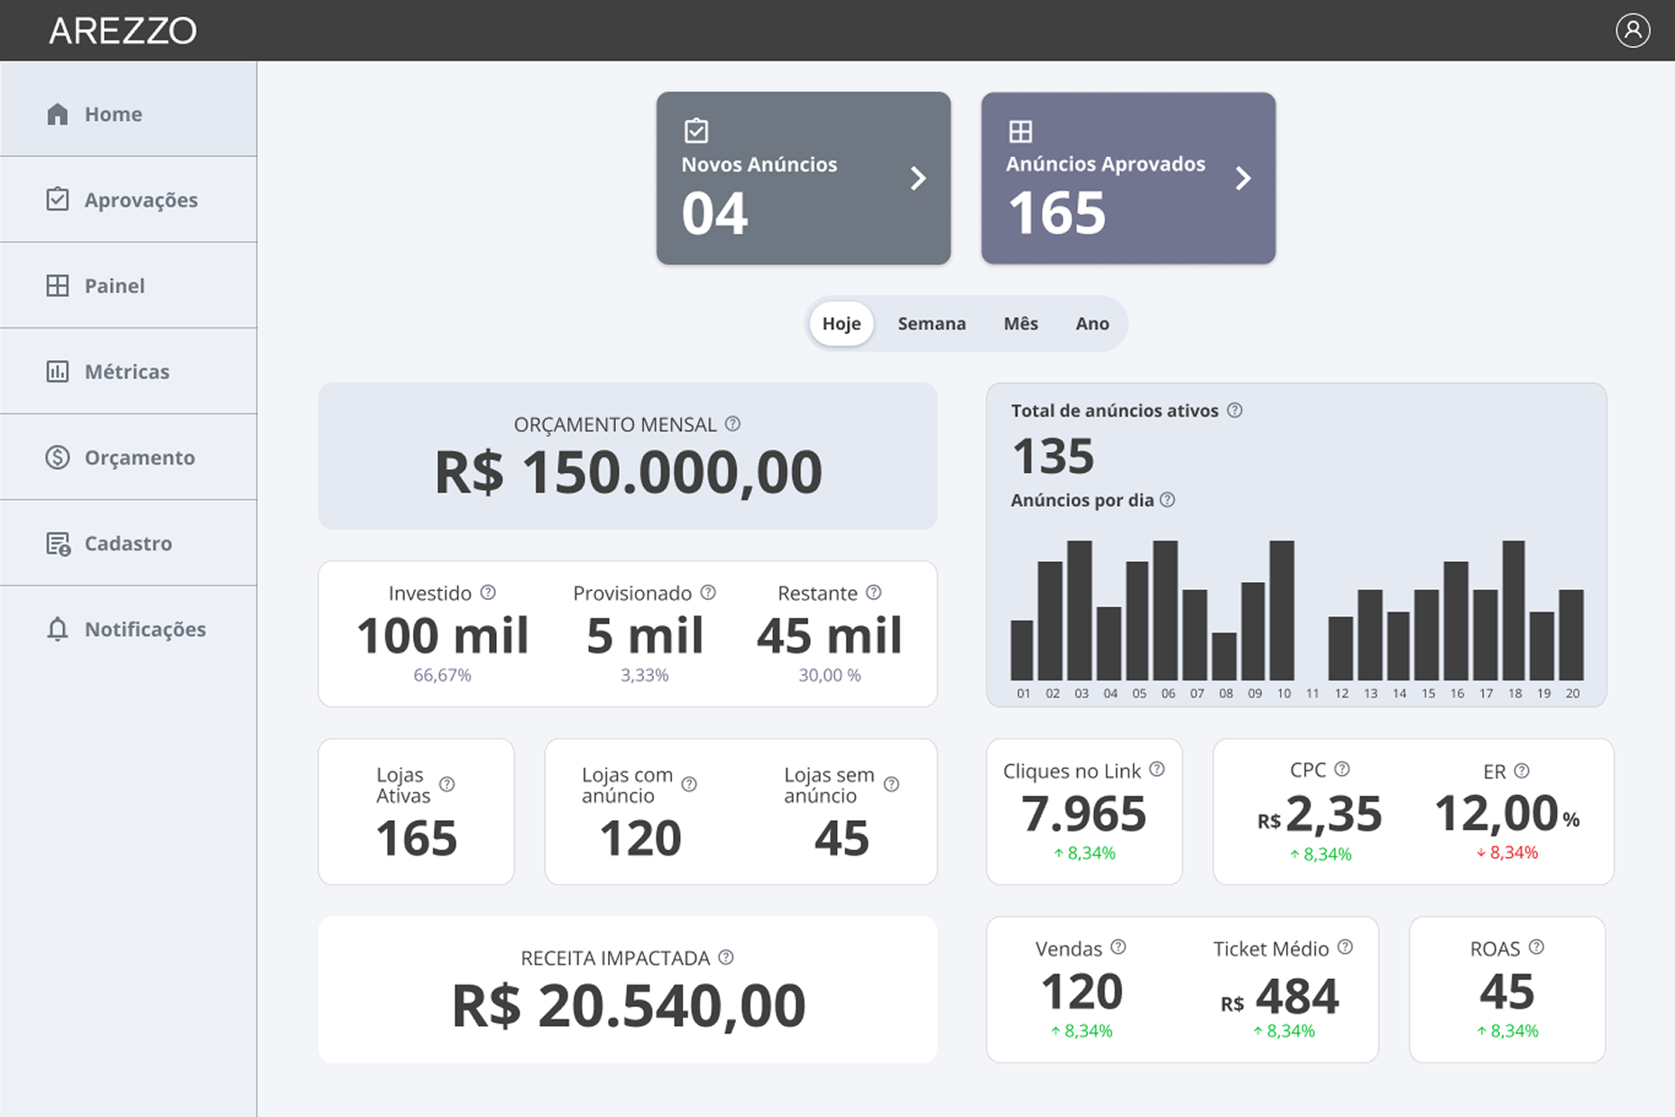Click the R$ 20.540,00 revenue value
This screenshot has width=1675, height=1117.
628,1005
